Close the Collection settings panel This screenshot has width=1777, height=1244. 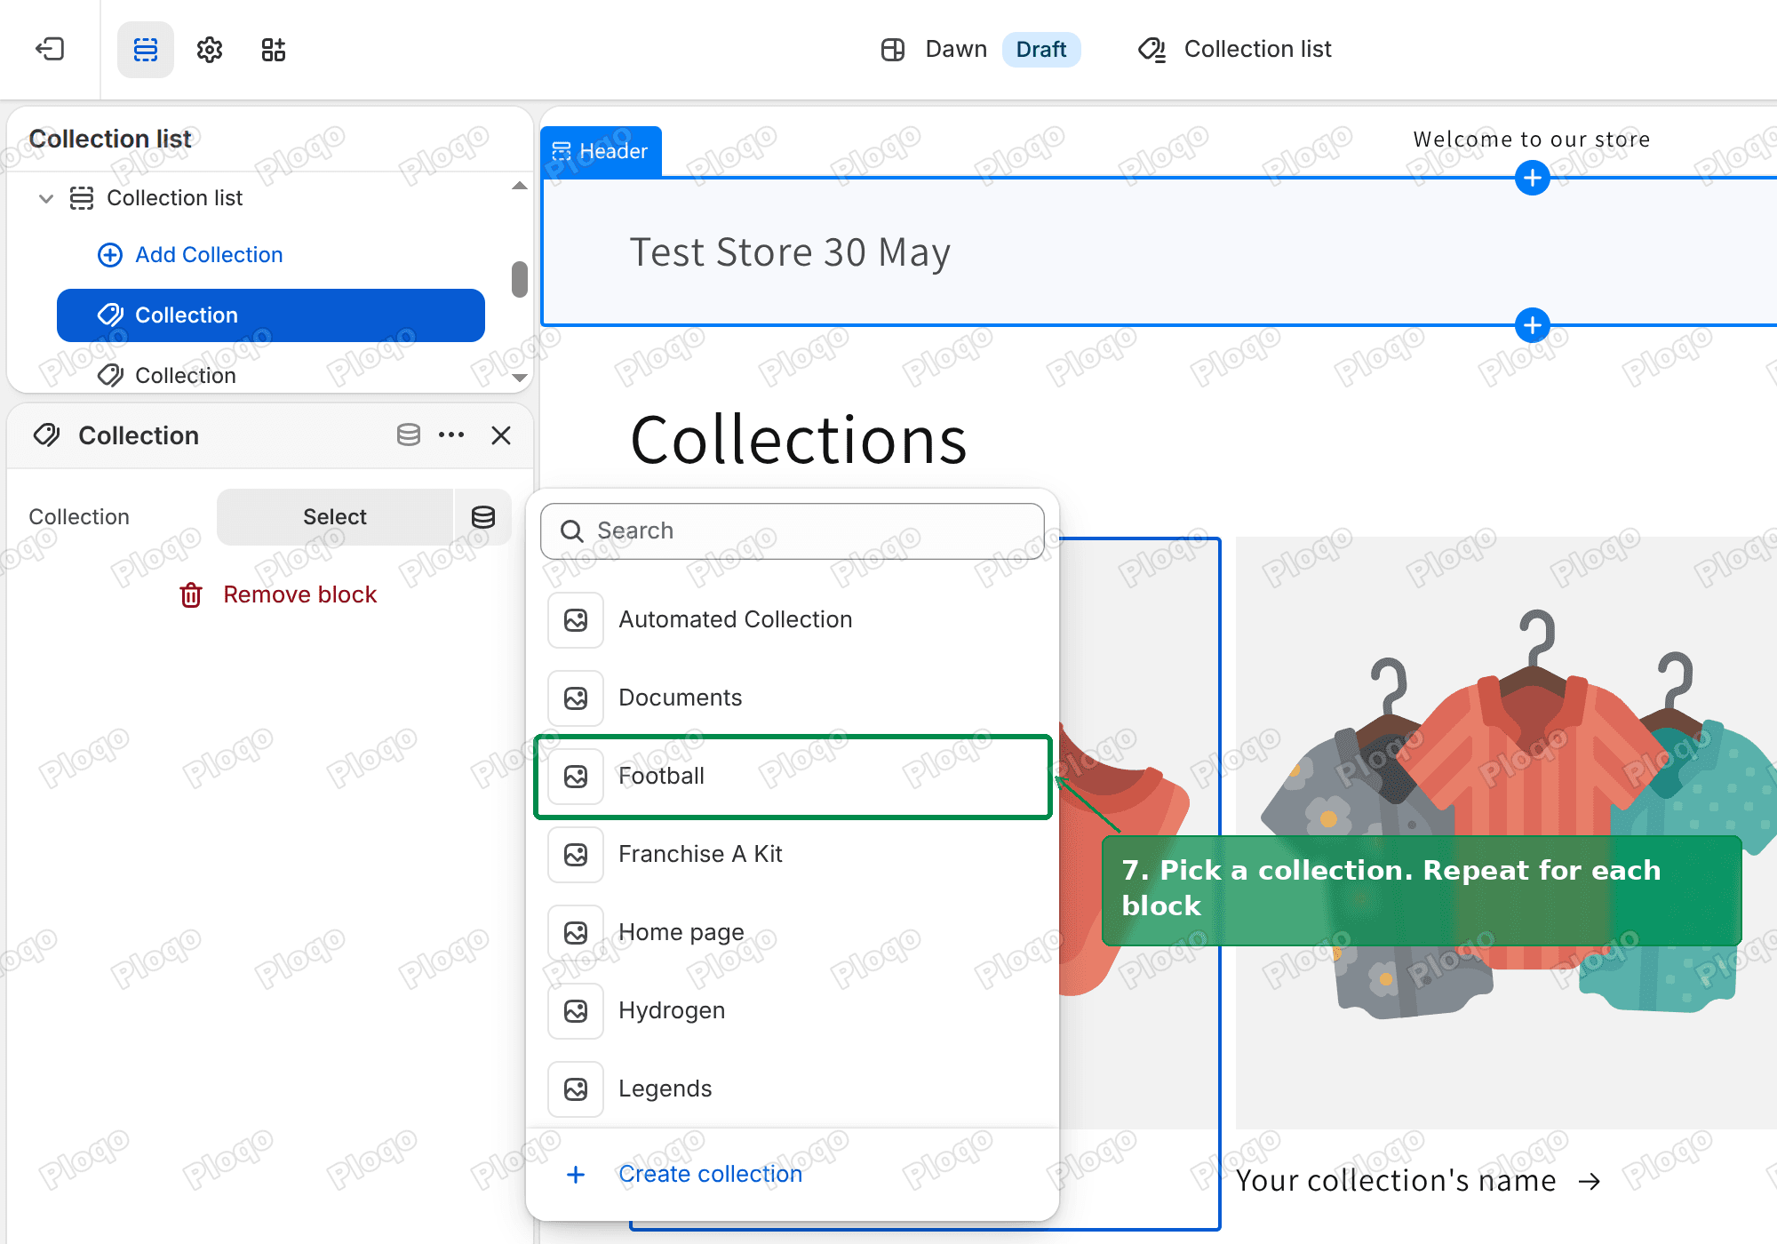tap(501, 435)
